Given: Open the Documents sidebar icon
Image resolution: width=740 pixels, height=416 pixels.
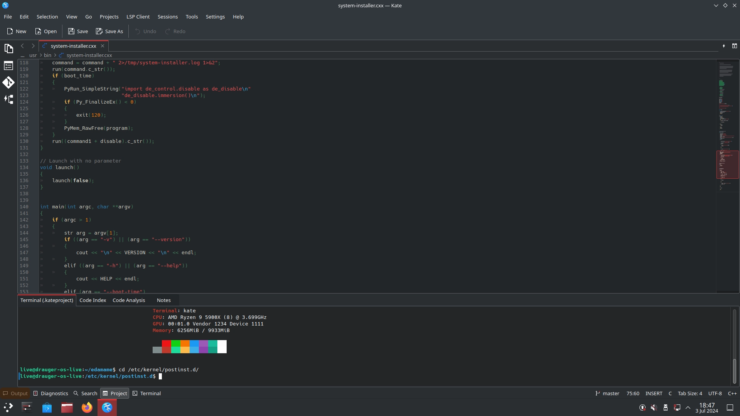Looking at the screenshot, I should (x=8, y=49).
